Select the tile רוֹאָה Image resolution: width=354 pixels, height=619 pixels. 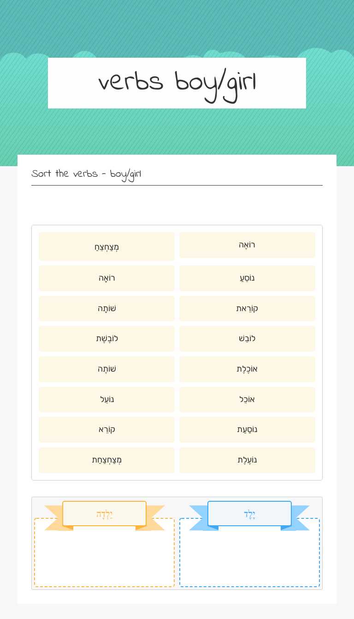106,278
